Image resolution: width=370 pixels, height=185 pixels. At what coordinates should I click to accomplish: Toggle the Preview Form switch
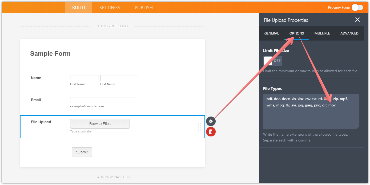coord(357,8)
